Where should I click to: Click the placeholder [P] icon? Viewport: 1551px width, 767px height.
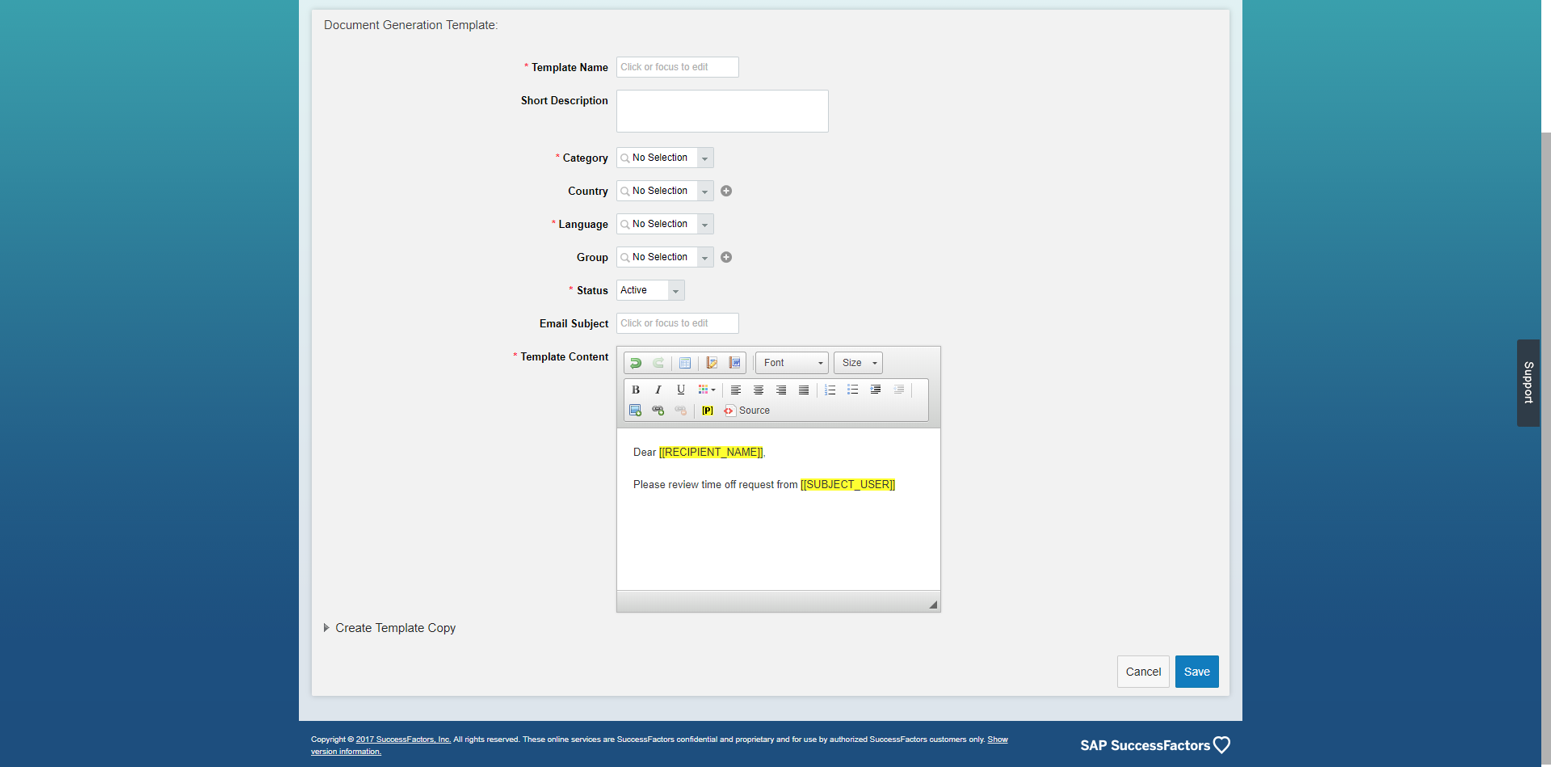708,411
